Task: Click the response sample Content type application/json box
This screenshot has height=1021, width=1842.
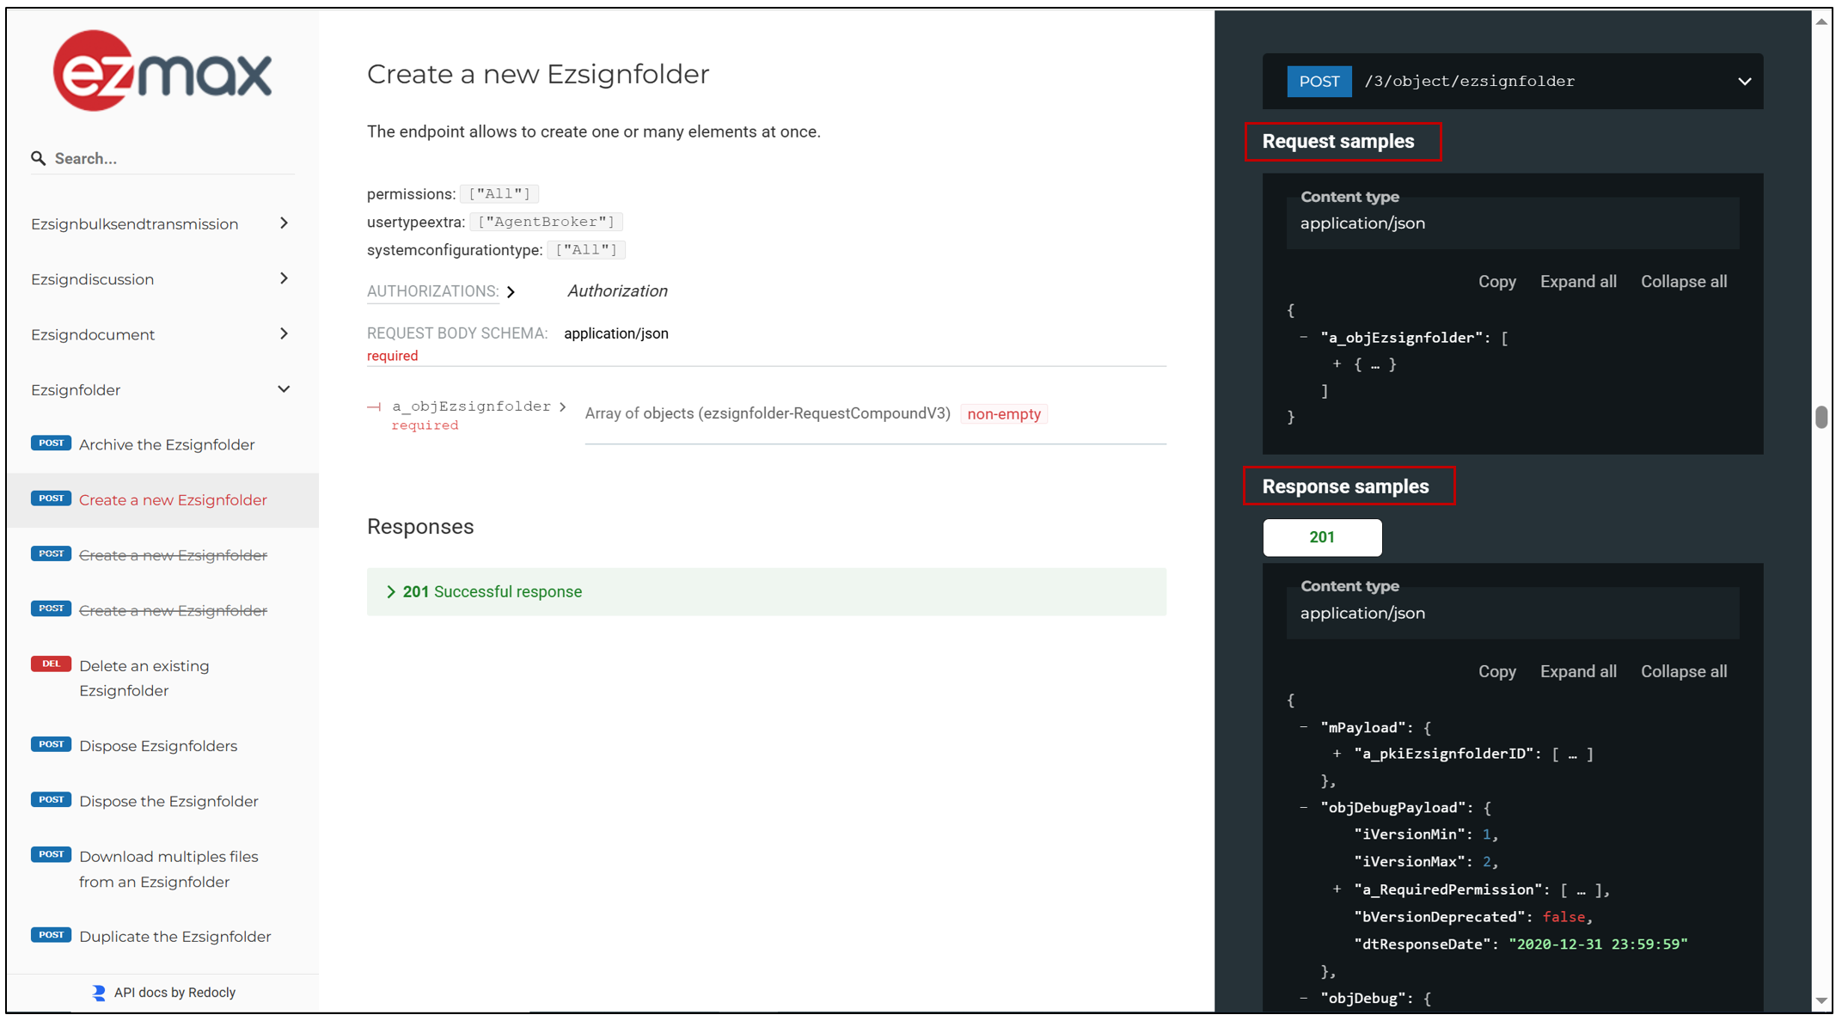Action: click(1513, 613)
